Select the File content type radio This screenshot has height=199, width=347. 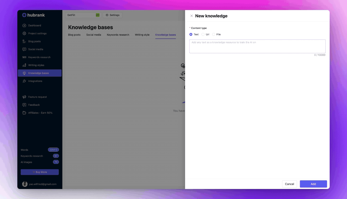(x=214, y=34)
